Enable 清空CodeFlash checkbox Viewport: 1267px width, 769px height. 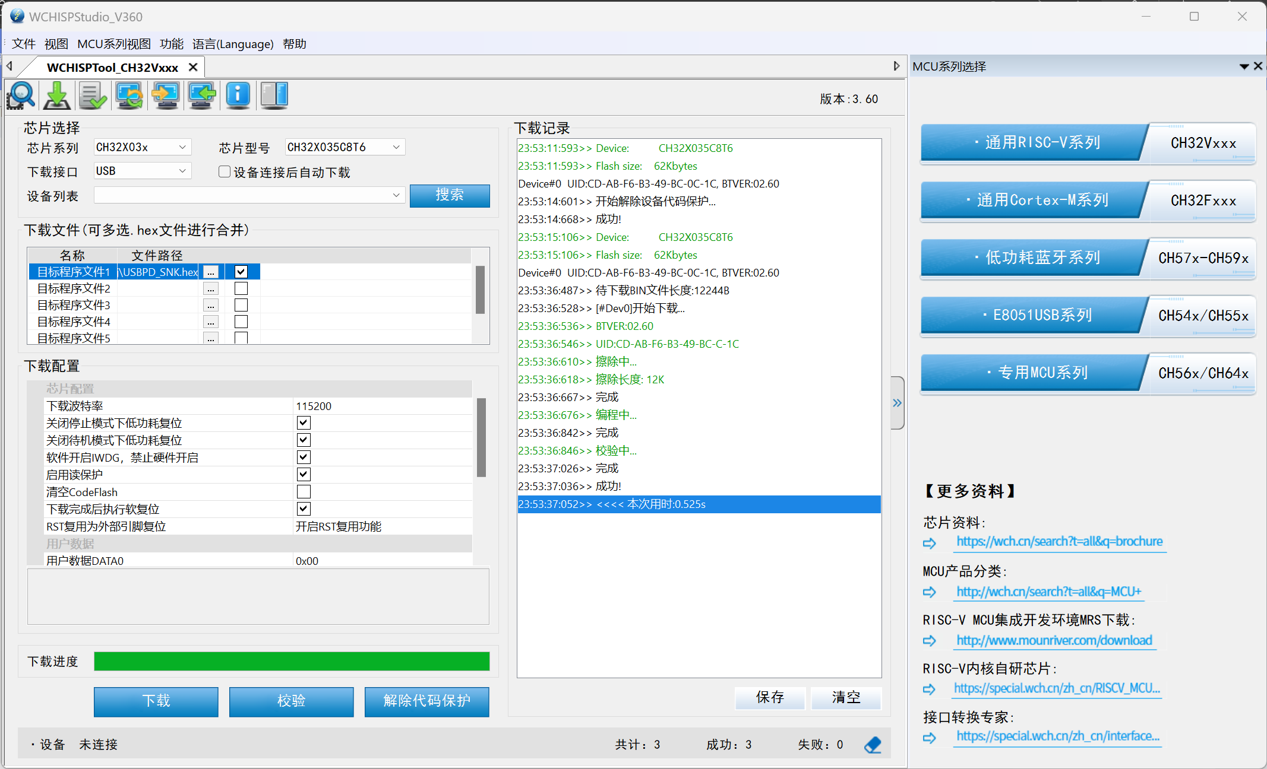(304, 491)
